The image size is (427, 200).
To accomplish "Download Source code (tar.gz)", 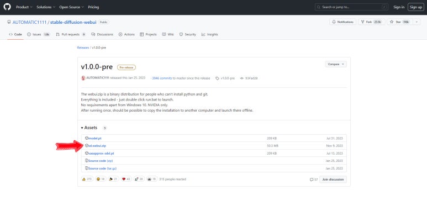I will 102,169.
